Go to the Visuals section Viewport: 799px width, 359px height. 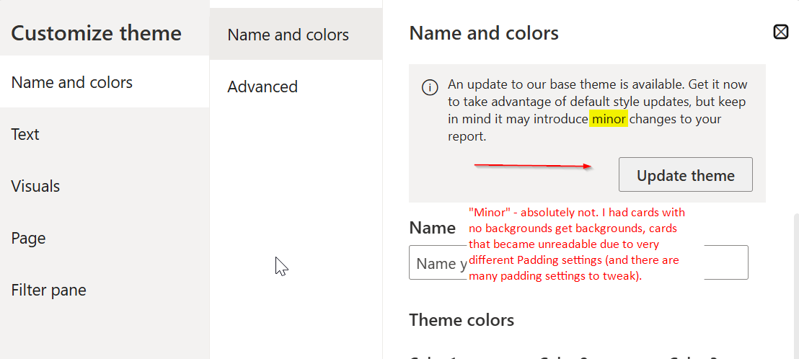click(105, 186)
